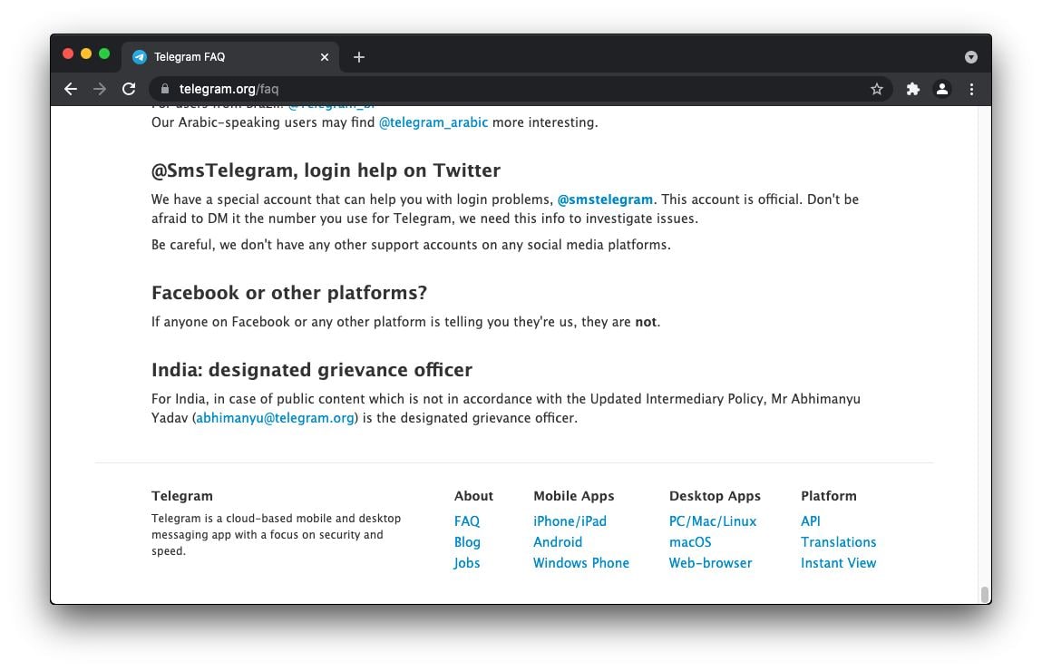Viewport: 1042px width, 671px height.
Task: Click the 'Facebook or other platforms?' heading
Action: (289, 293)
